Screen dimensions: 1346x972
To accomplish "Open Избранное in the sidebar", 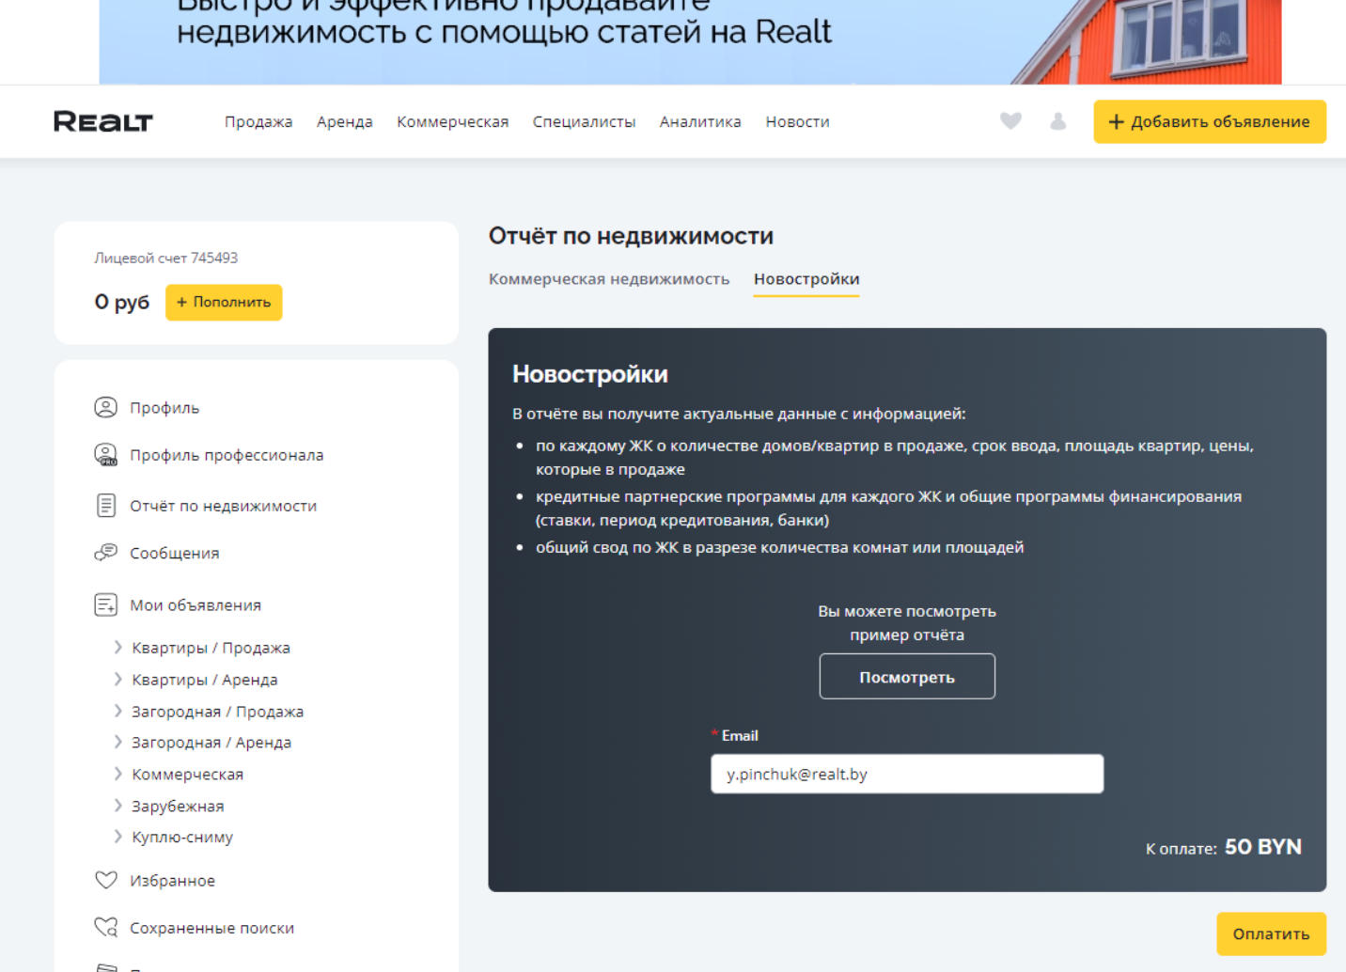I will pyautogui.click(x=173, y=881).
